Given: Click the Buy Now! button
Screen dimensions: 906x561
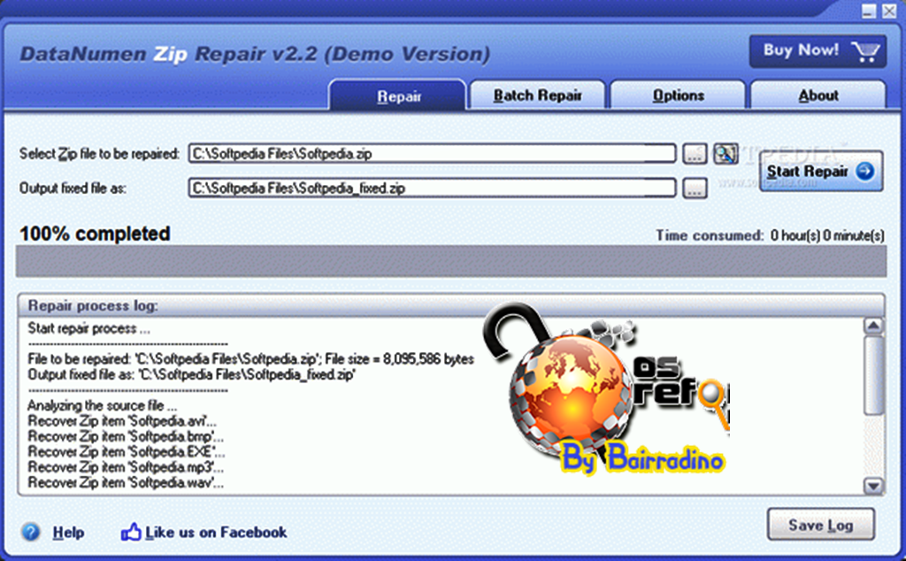Looking at the screenshot, I should click(x=818, y=51).
